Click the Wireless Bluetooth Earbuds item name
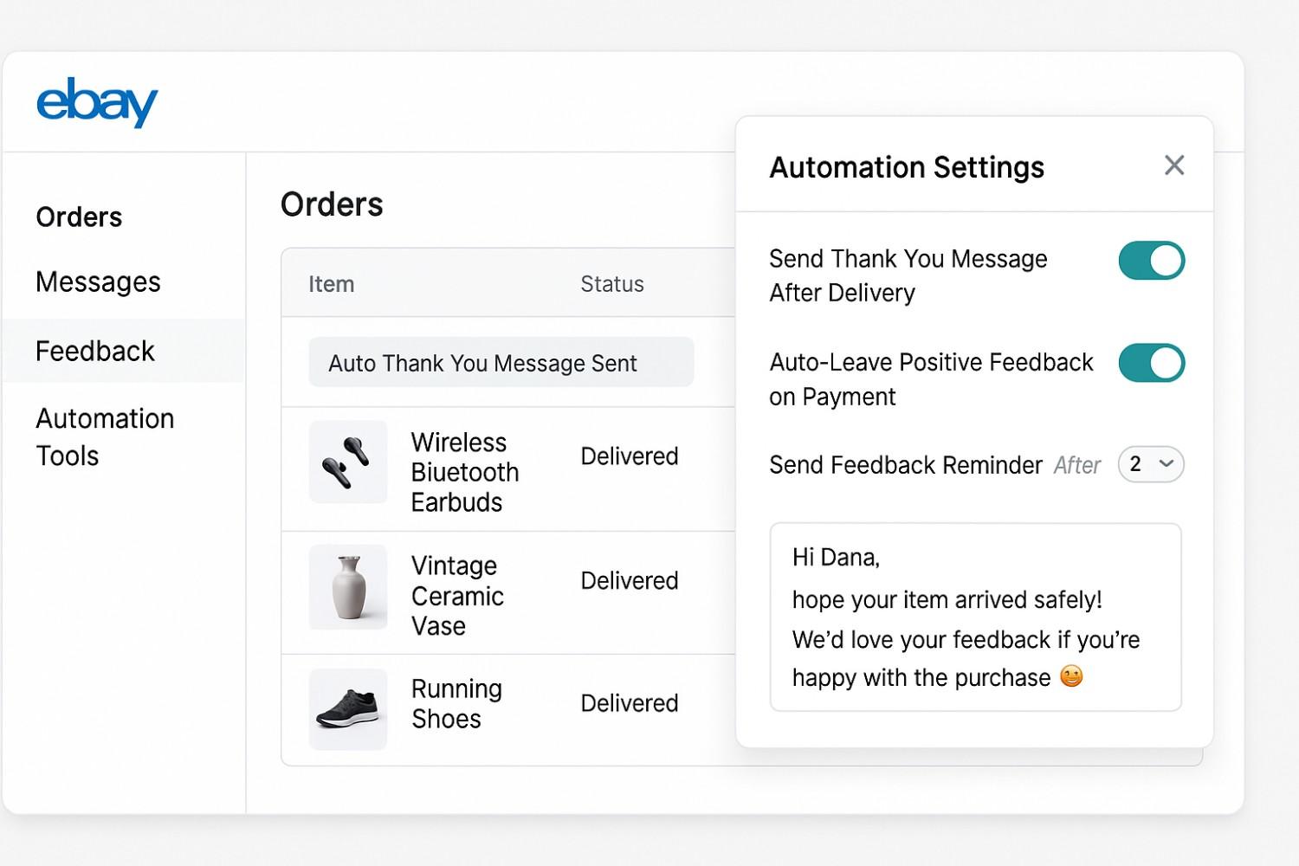 click(x=464, y=472)
